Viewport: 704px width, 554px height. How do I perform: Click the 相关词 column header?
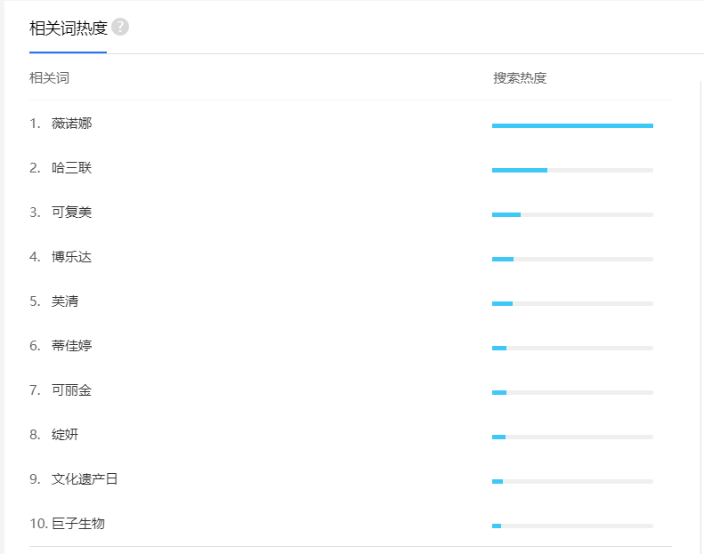pos(49,77)
